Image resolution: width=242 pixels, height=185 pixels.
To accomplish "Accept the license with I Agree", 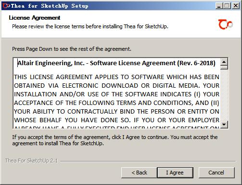I will point(175,173).
